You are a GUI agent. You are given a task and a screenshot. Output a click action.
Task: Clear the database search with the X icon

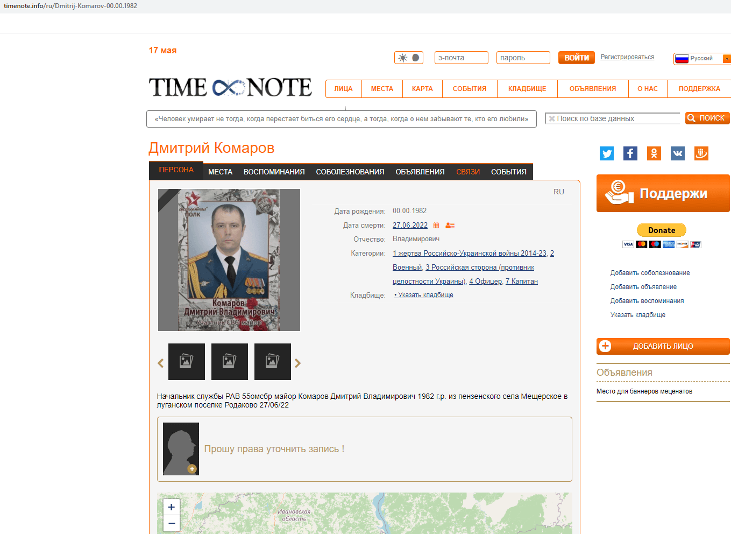click(x=551, y=118)
